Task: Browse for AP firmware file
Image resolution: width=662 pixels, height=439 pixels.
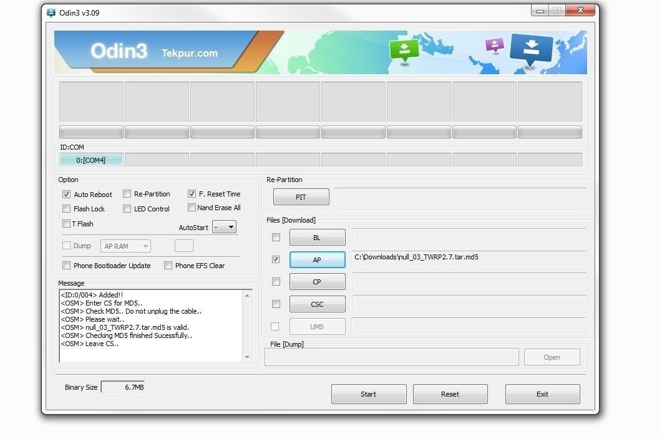Action: coord(317,259)
